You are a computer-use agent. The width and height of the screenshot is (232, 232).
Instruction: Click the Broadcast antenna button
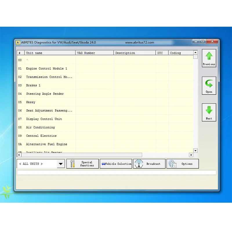tap(149, 164)
